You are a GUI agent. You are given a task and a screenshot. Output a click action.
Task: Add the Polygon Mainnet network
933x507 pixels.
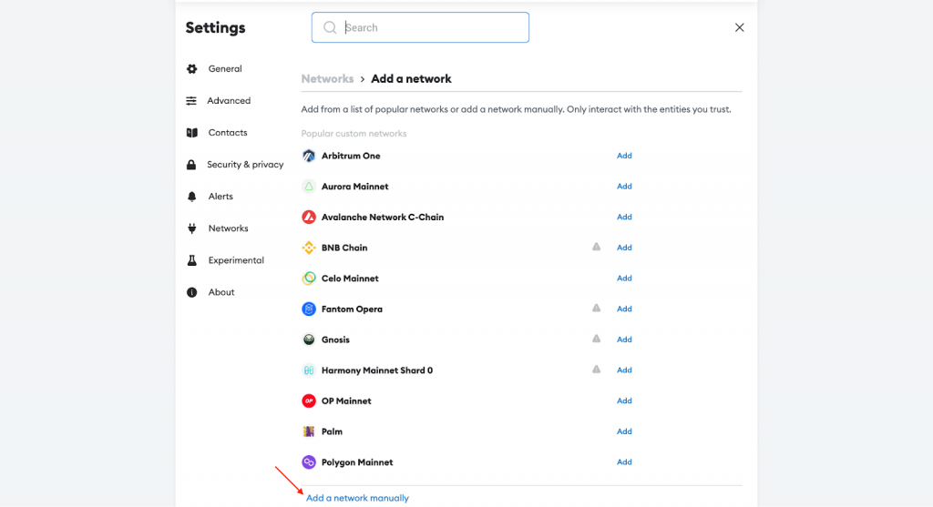coord(624,462)
